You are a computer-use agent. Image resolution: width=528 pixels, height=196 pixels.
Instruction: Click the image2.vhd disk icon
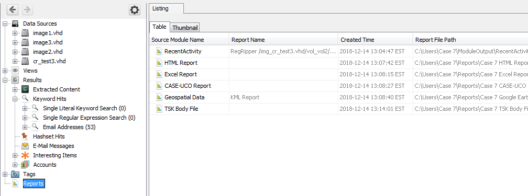(x=25, y=52)
